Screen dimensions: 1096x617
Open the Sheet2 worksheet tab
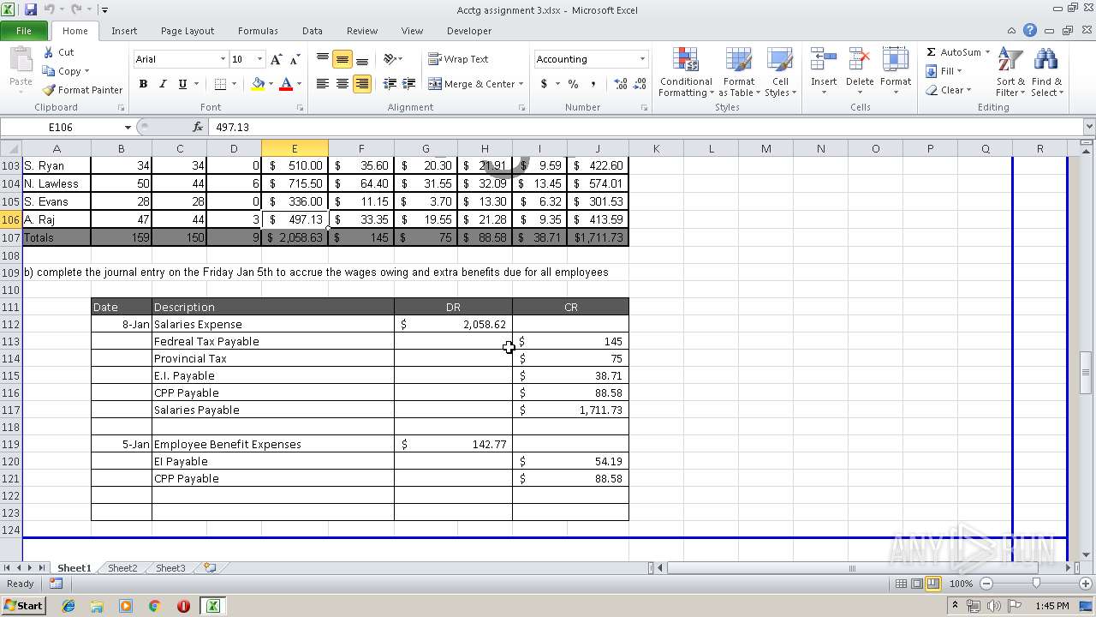click(122, 568)
